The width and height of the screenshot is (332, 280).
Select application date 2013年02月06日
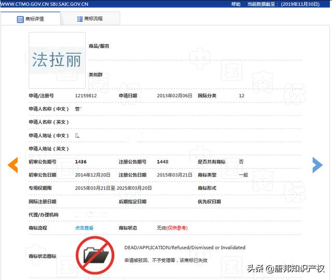pos(174,96)
